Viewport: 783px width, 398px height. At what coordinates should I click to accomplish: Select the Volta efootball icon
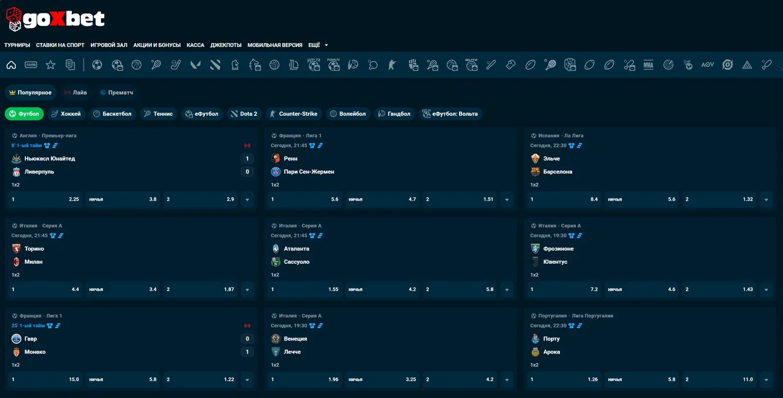click(314, 64)
